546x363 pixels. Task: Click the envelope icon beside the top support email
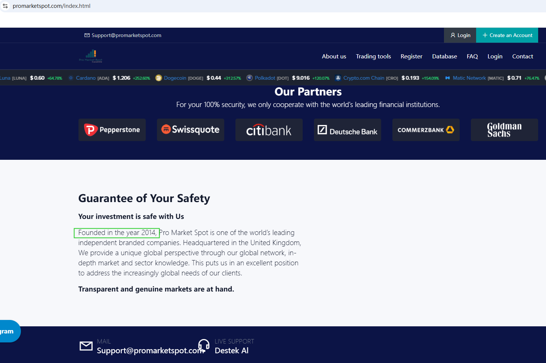coord(87,35)
